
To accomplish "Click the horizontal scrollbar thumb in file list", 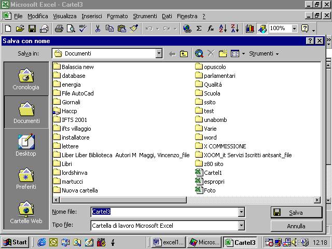I will click(x=123, y=200).
